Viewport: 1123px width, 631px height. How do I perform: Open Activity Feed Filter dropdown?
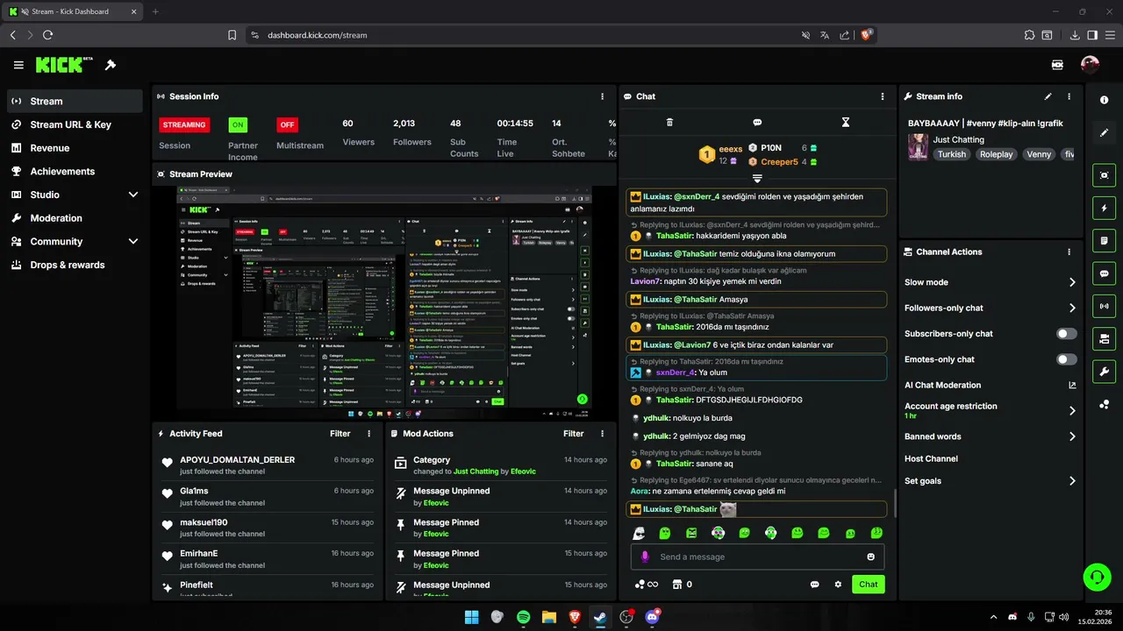(340, 434)
